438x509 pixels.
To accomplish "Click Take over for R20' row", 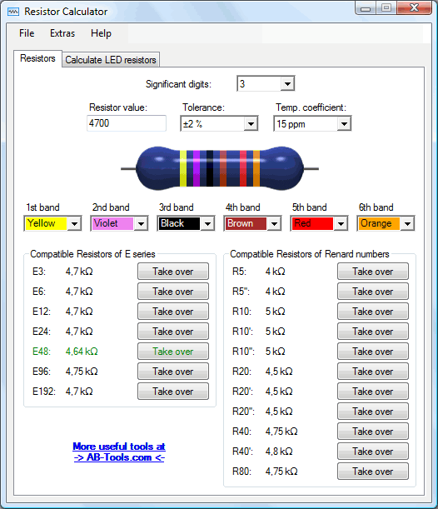I will coord(373,392).
